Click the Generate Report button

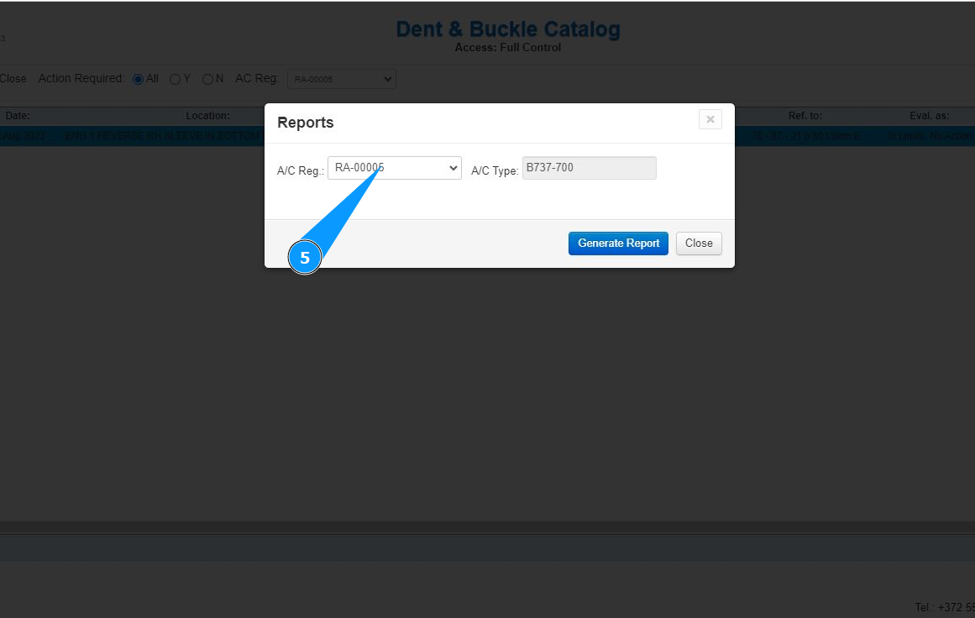(x=618, y=244)
